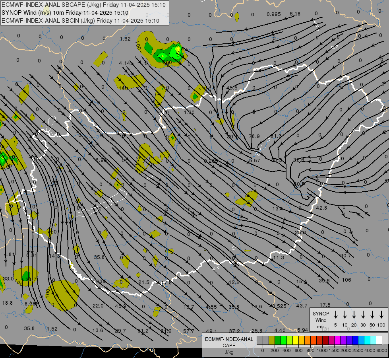Click the 57.7 value near the bottom
The height and width of the screenshot is (358, 389).
[189, 331]
